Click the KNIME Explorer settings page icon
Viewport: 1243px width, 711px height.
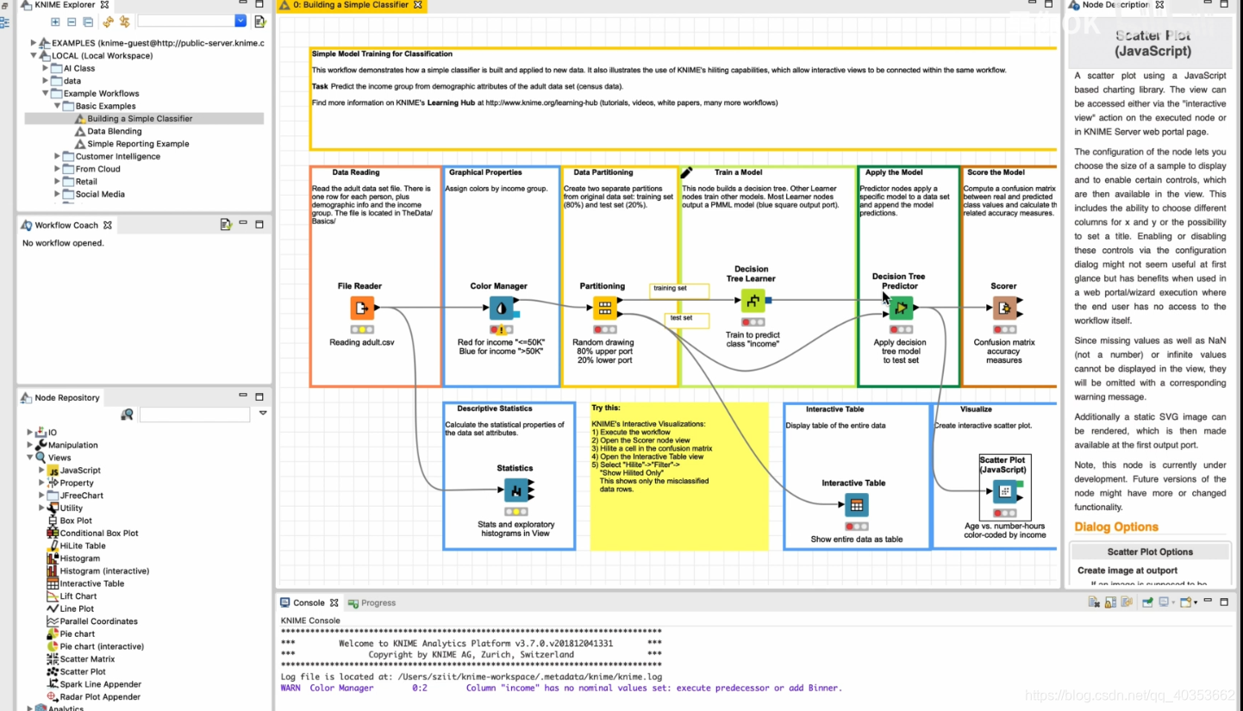(259, 22)
